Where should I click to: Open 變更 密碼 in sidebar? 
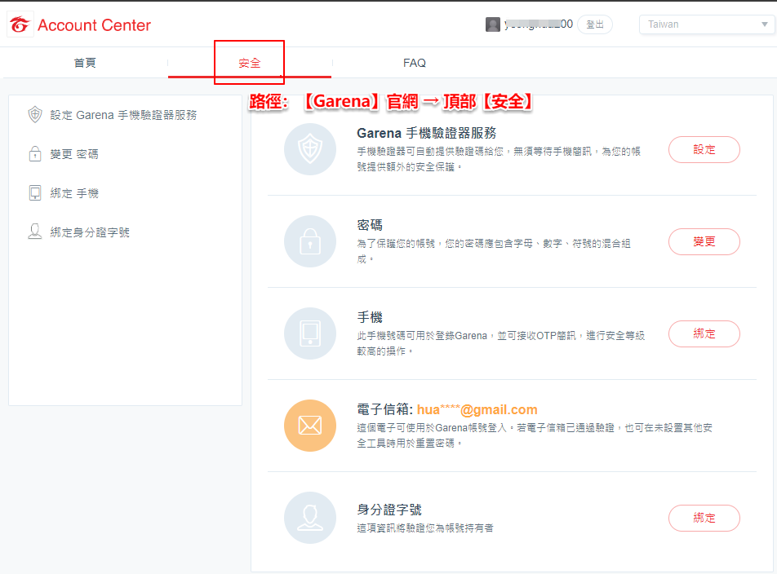click(73, 154)
